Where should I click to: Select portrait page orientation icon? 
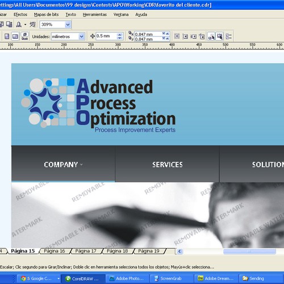click(x=7, y=36)
